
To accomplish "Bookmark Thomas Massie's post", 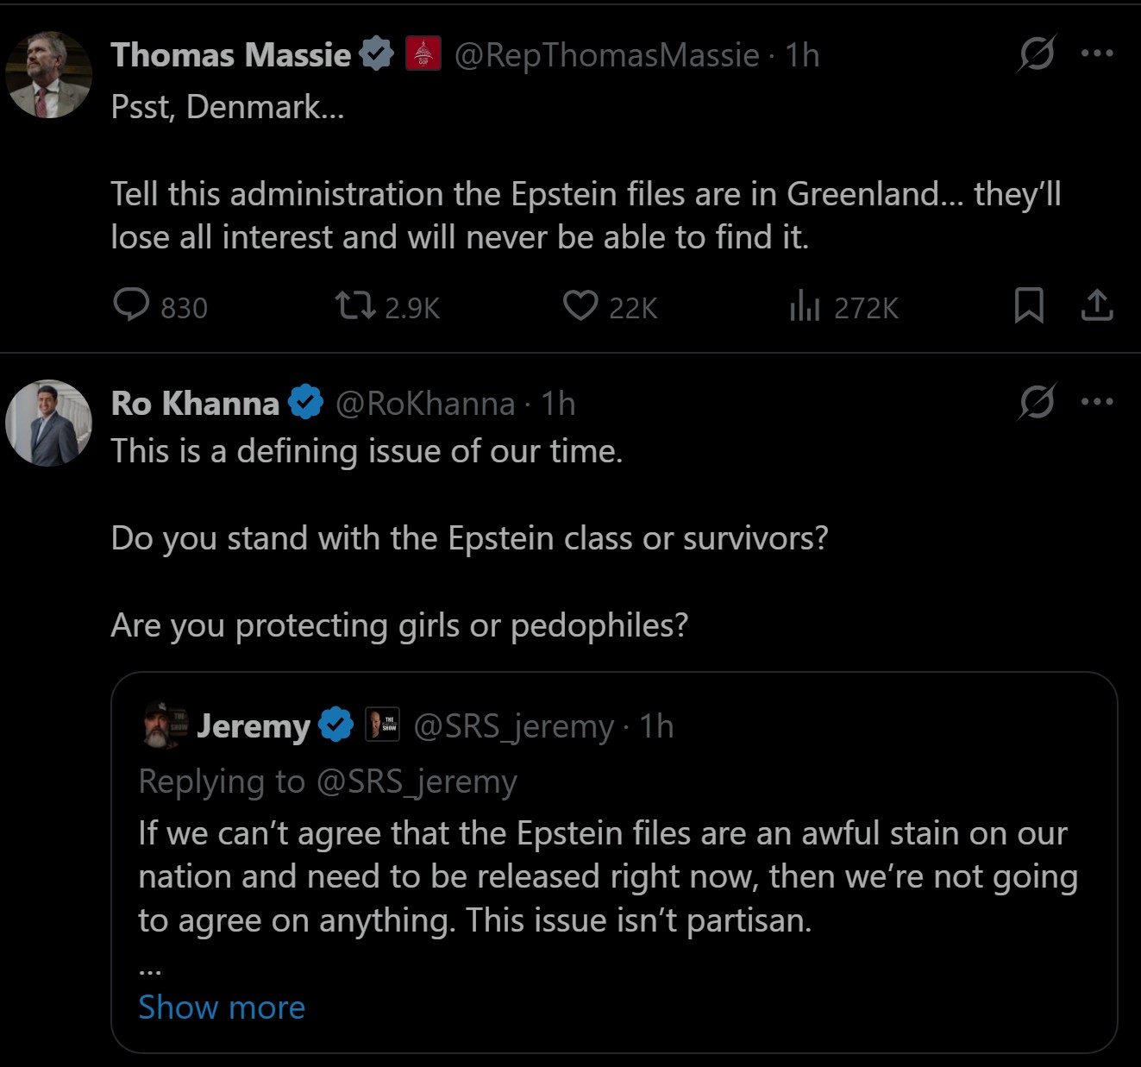I will coord(1028,305).
